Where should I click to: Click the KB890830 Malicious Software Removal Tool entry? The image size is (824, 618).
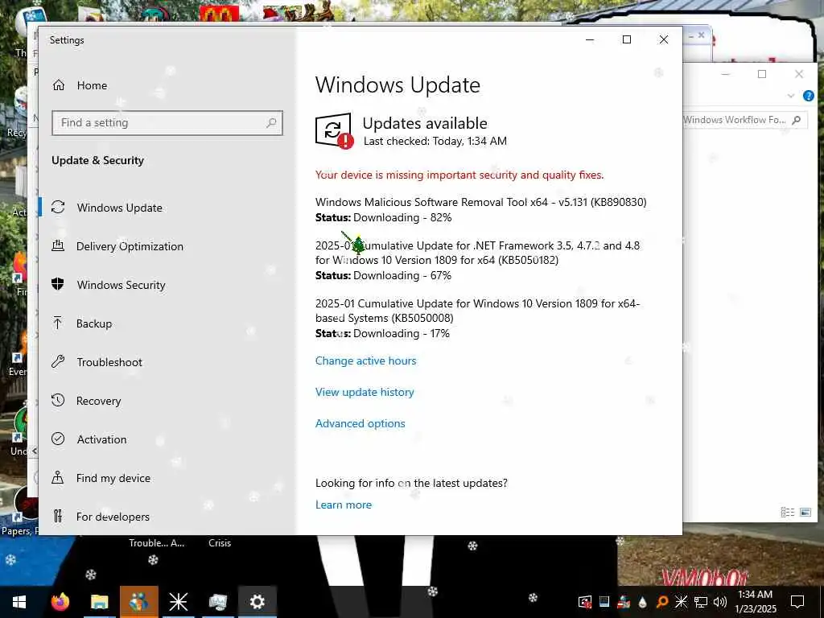point(481,202)
